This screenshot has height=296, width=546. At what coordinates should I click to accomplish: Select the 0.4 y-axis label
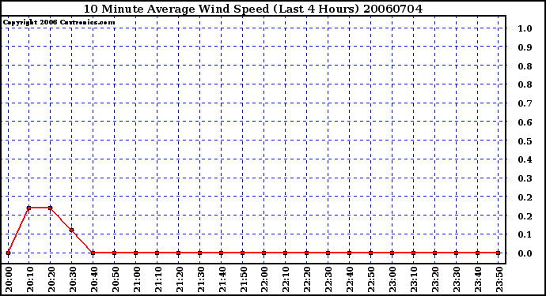(x=525, y=159)
